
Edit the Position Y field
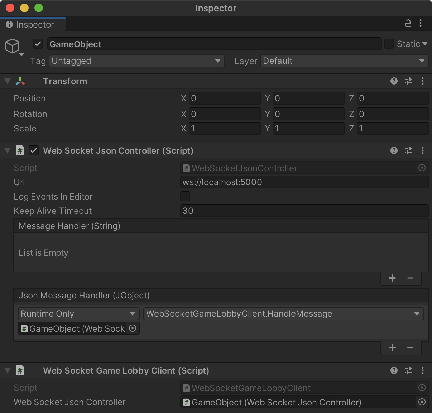308,98
